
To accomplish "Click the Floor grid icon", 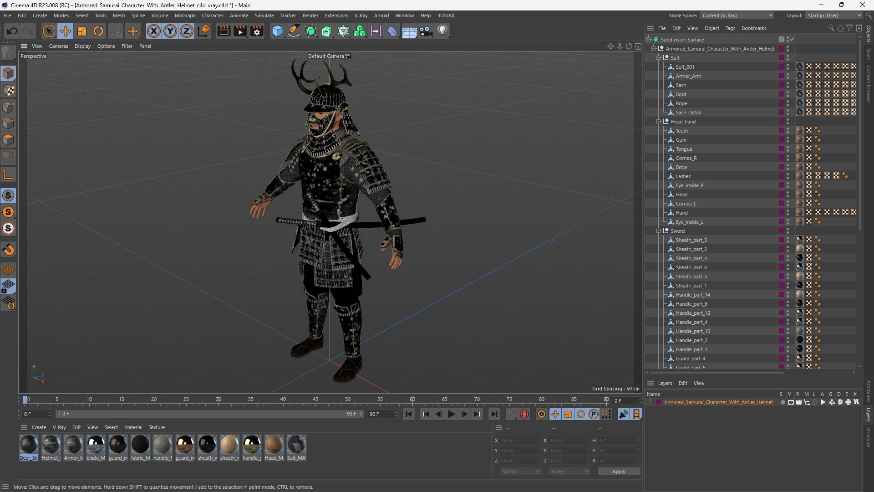I will (x=409, y=31).
